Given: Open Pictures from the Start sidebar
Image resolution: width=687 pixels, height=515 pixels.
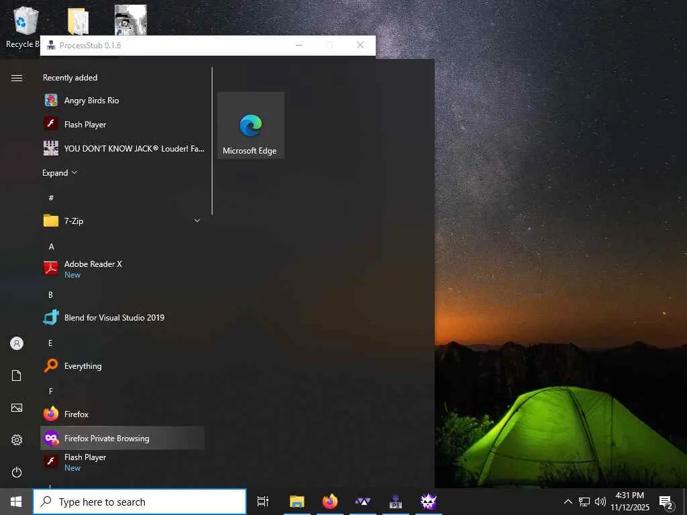Looking at the screenshot, I should coord(17,408).
